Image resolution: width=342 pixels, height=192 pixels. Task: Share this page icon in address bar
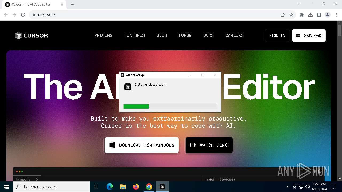283,15
